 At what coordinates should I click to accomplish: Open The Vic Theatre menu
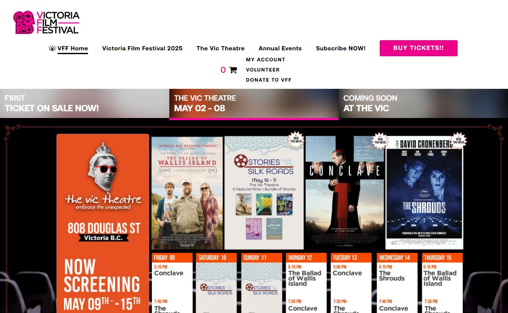(221, 48)
